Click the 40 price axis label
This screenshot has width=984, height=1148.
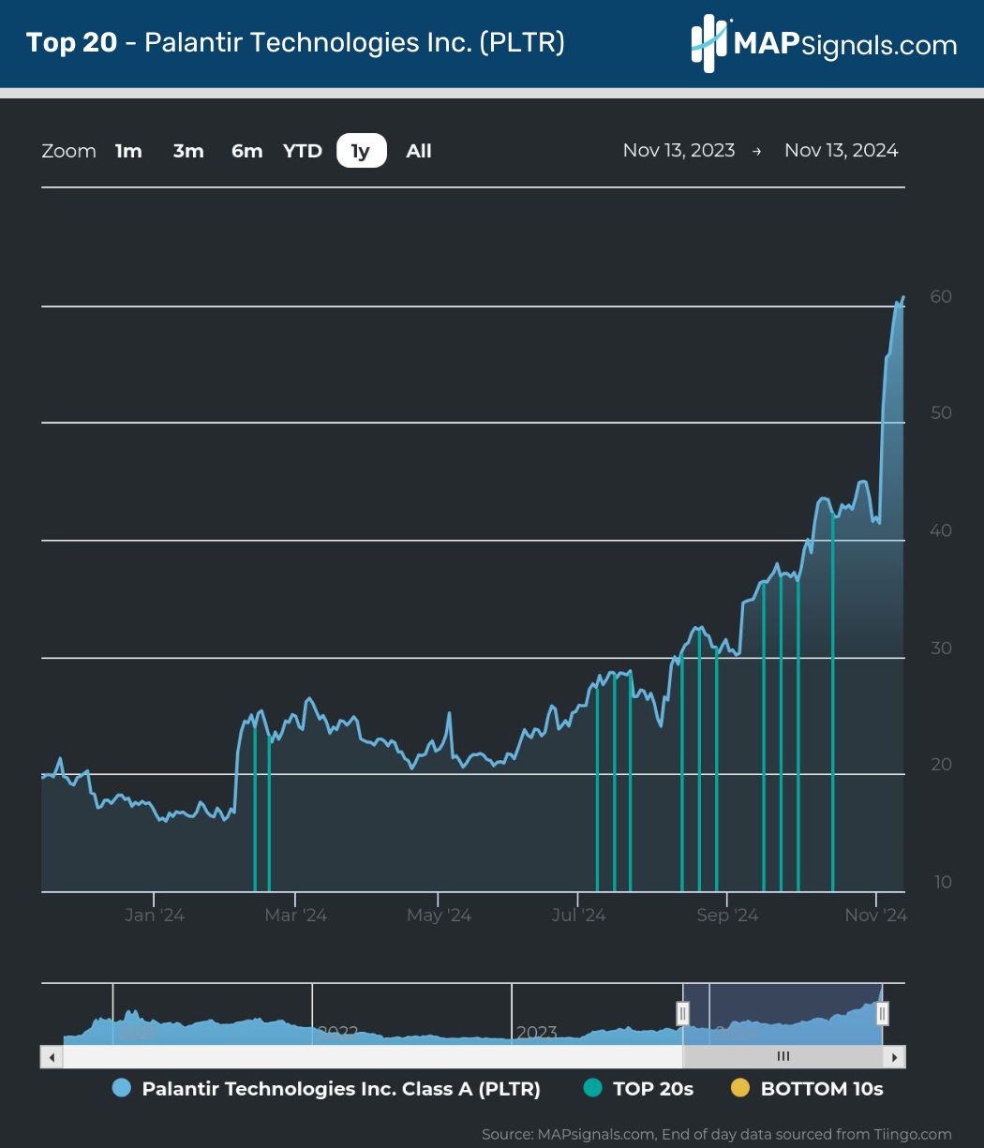(941, 531)
